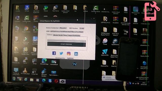Click the XgRiNdA developer name link

pos(70,58)
